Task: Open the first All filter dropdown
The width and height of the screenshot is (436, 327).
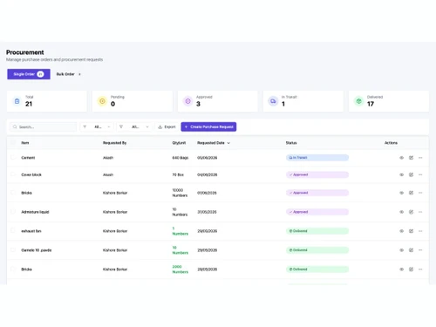Action: tap(97, 126)
